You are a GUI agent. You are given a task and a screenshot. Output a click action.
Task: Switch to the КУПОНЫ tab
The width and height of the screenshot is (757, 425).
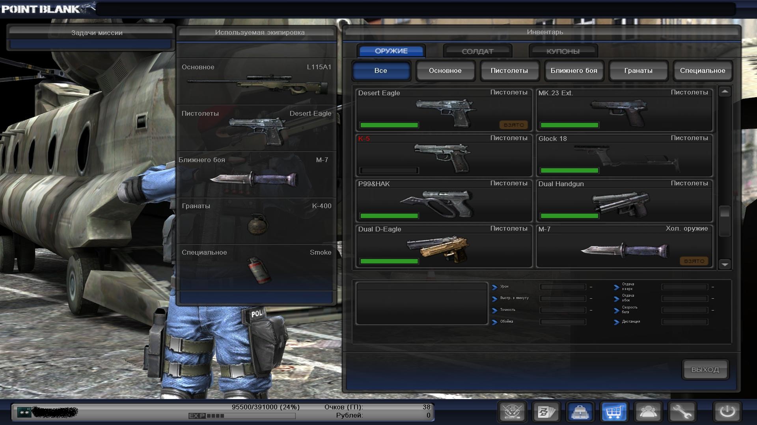click(x=563, y=51)
